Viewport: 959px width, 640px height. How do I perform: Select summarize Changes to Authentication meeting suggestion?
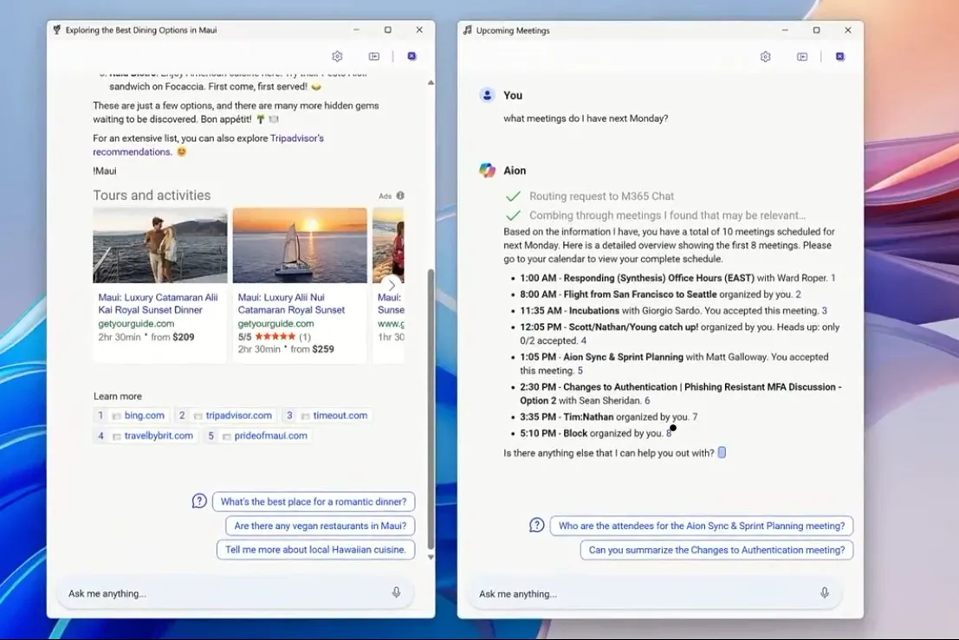tap(716, 550)
